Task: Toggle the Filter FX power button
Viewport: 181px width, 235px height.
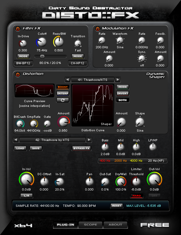Action: (18, 29)
